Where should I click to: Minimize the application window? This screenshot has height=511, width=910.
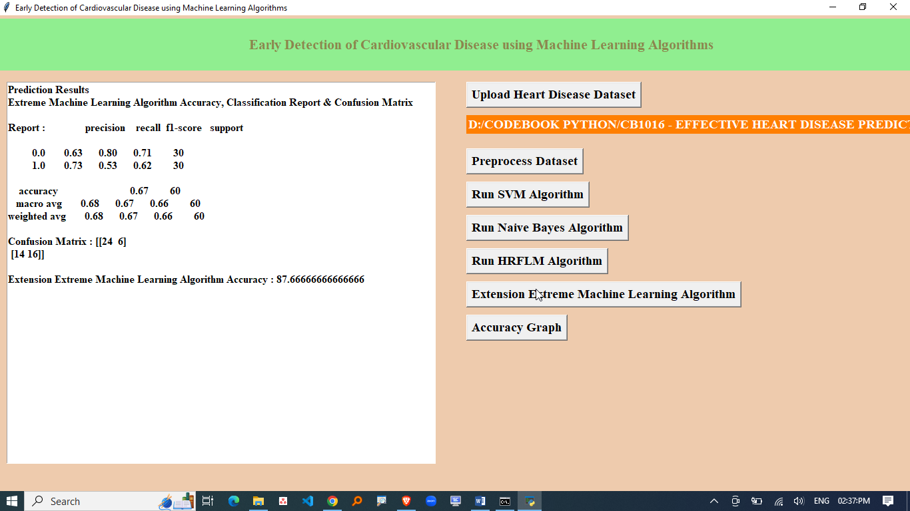tap(833, 7)
